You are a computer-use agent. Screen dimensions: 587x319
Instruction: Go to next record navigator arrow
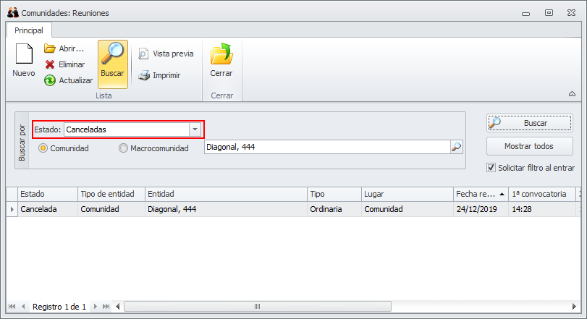pos(95,307)
